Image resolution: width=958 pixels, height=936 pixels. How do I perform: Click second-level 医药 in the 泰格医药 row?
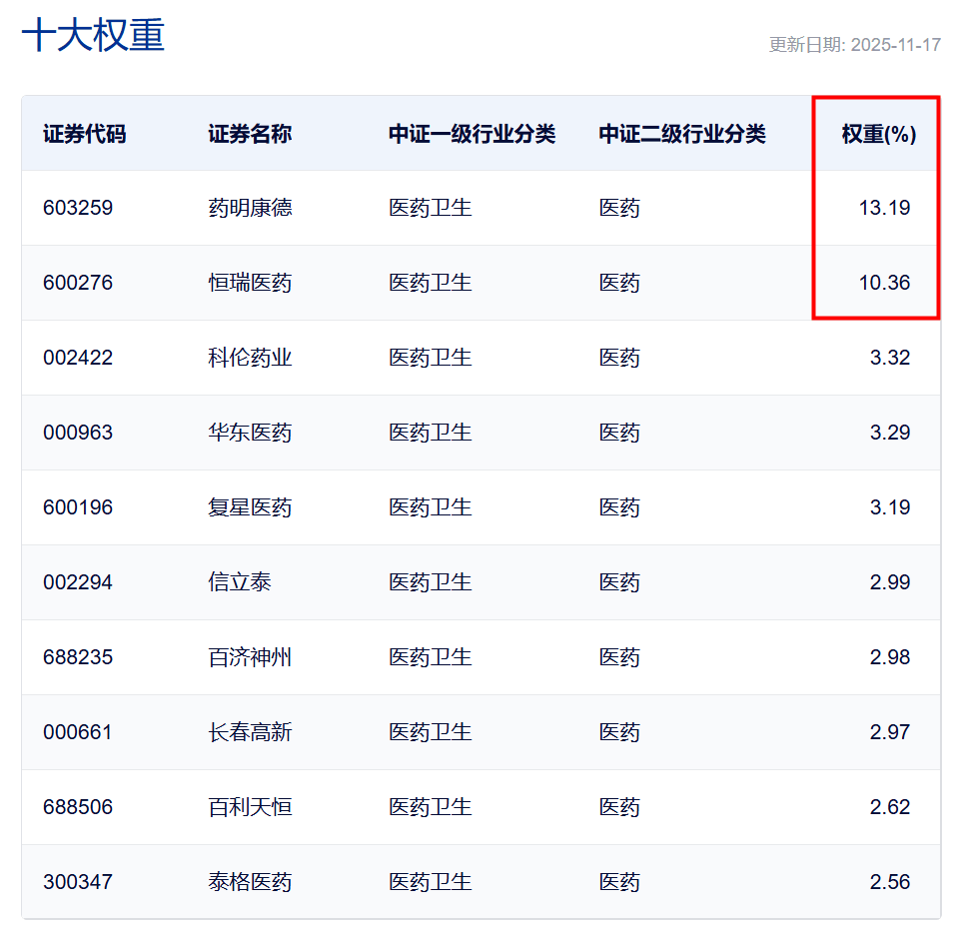pos(619,882)
